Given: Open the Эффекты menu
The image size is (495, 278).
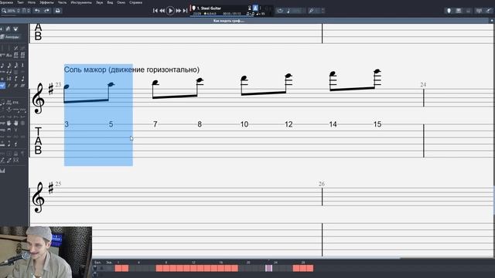Looking at the screenshot, I should pos(46,2).
